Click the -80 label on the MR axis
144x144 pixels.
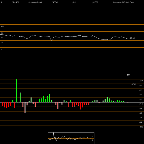[141, 122]
